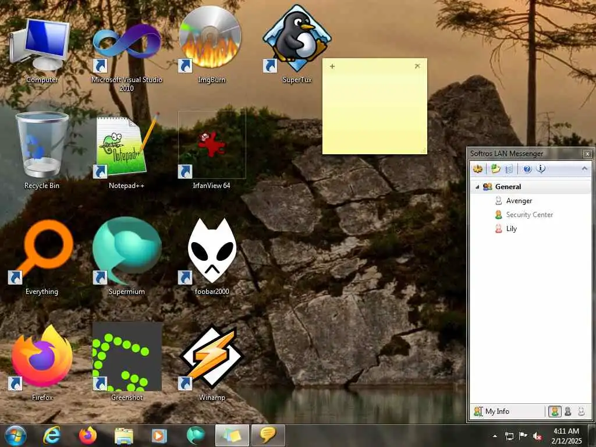Open the Windows Start menu orb
This screenshot has height=447, width=596.
15,435
